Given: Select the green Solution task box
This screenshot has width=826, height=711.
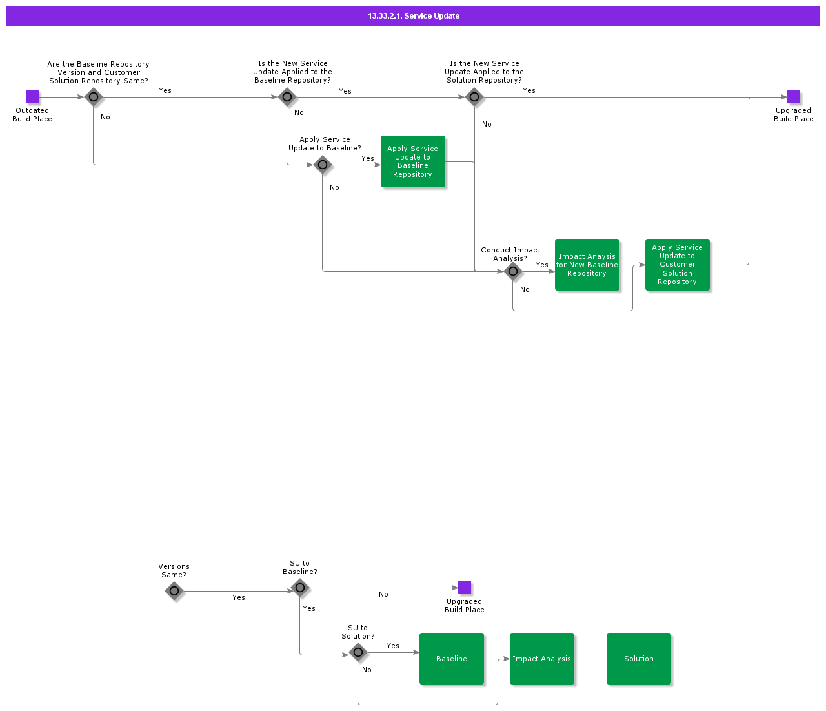Looking at the screenshot, I should [x=639, y=659].
